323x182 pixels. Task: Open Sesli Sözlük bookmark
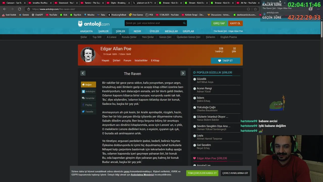(9, 15)
